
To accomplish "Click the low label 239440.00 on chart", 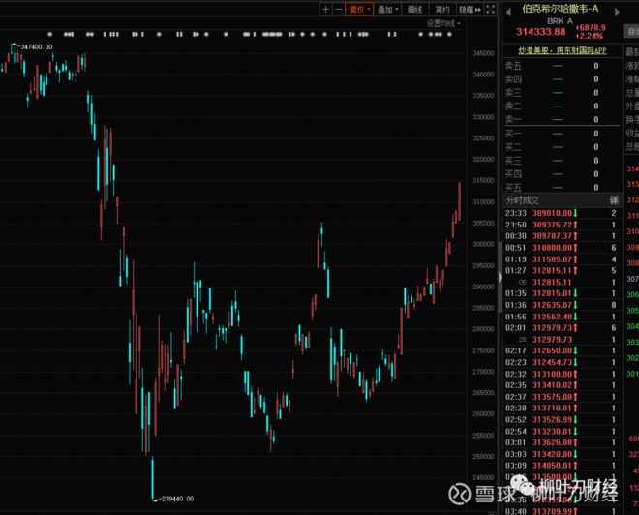I will [178, 499].
